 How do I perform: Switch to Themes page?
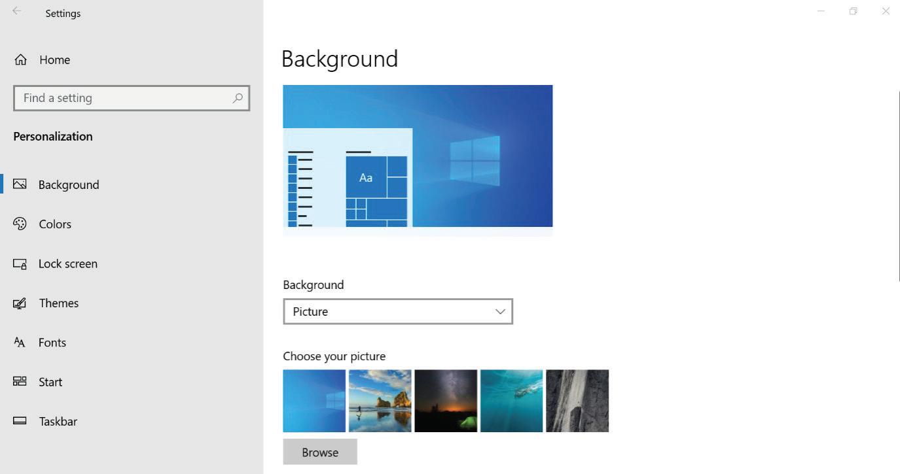point(132,303)
